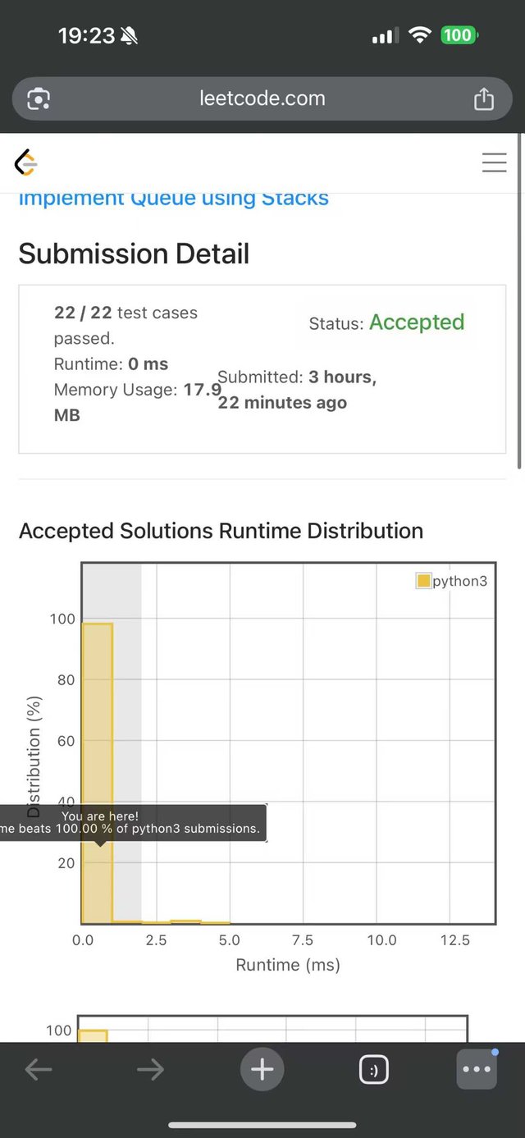Tap the battery indicator showing 100
The height and width of the screenshot is (1138, 525).
click(459, 35)
